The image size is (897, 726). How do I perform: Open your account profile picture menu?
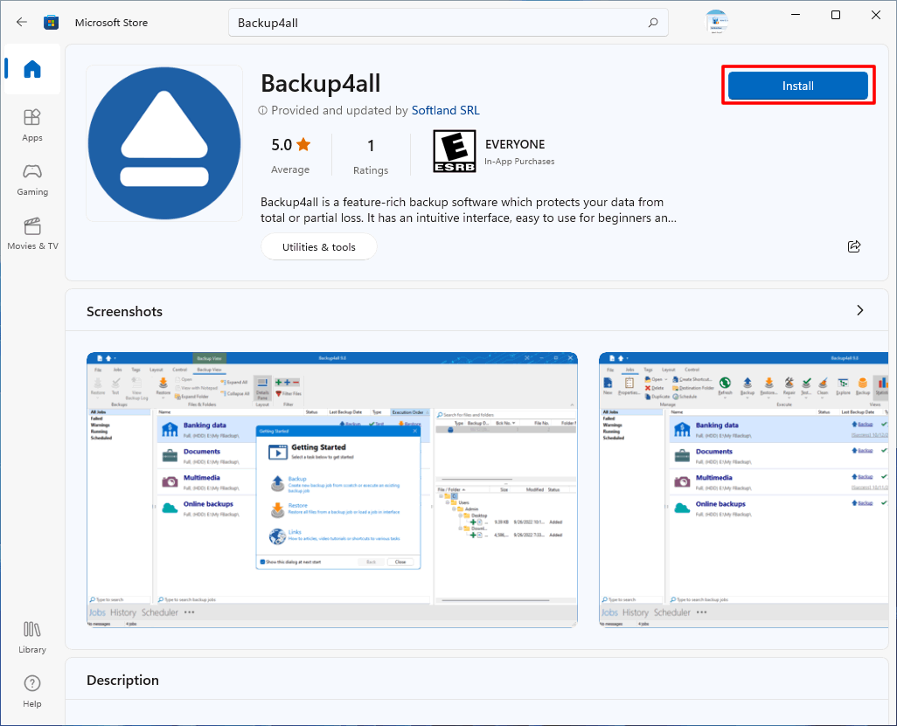pos(717,22)
